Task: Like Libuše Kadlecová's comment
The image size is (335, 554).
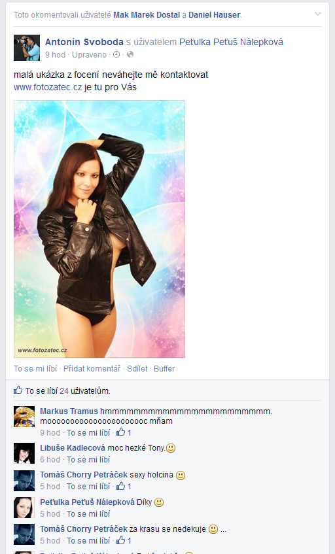Action: [x=88, y=459]
